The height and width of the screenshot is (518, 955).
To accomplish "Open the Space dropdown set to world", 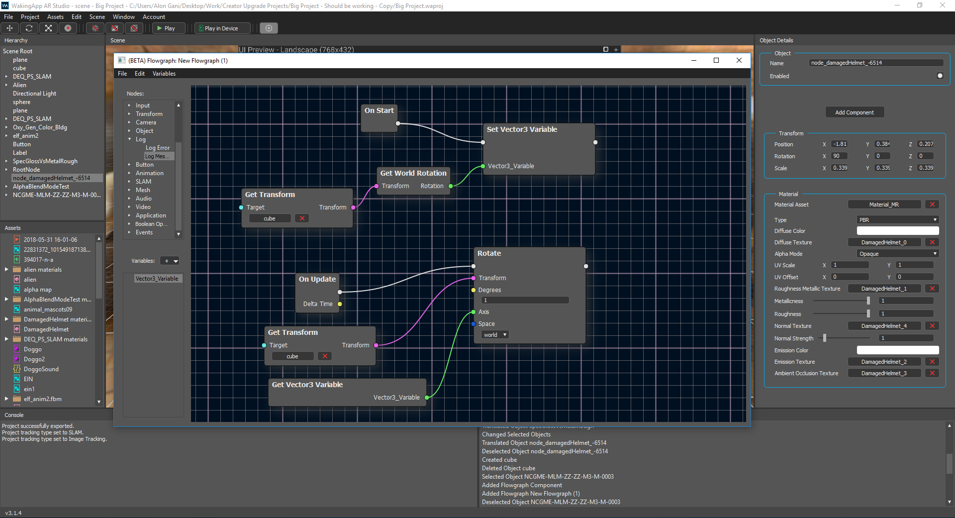I will (x=495, y=335).
